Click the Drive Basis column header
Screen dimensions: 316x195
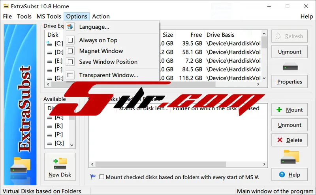click(220, 35)
